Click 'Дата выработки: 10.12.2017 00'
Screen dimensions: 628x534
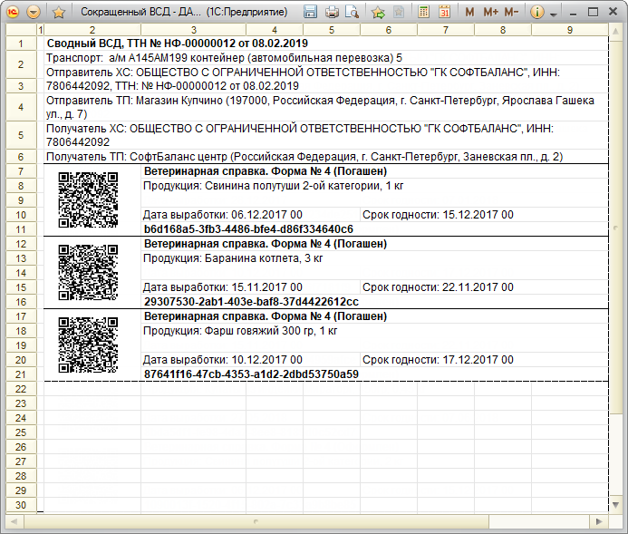click(x=223, y=360)
